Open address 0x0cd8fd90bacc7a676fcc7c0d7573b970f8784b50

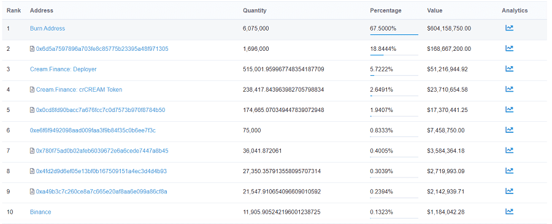point(101,110)
